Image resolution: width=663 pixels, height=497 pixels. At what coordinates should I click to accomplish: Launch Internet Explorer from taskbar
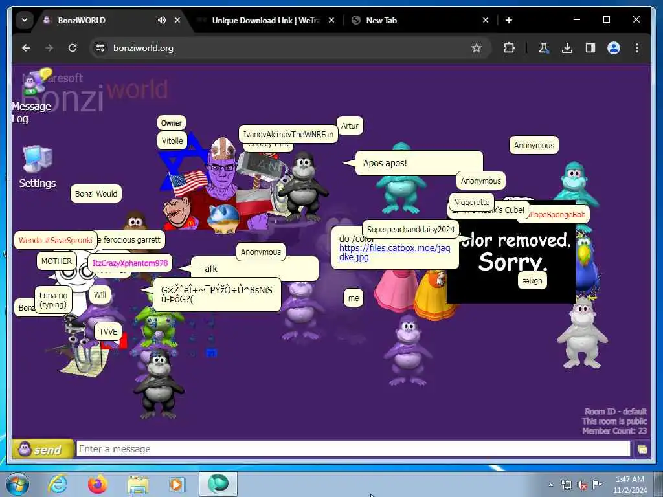[x=58, y=484]
